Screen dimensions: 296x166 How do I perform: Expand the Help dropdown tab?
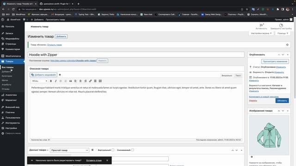[283, 33]
